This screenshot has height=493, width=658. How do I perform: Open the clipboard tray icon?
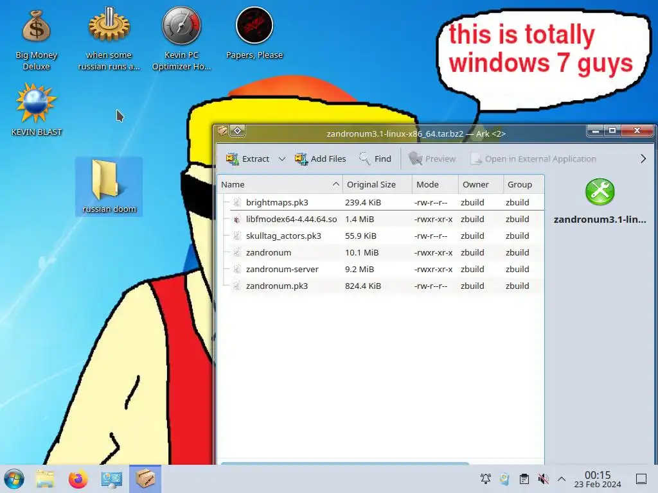point(524,479)
